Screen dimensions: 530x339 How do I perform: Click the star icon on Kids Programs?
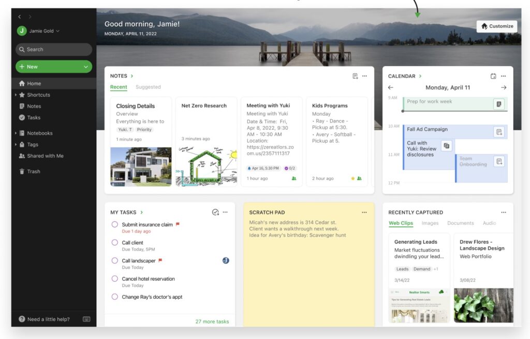[x=353, y=178]
